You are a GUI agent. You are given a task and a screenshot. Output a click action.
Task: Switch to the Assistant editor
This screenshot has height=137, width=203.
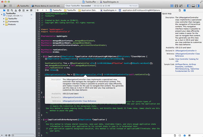176,6
